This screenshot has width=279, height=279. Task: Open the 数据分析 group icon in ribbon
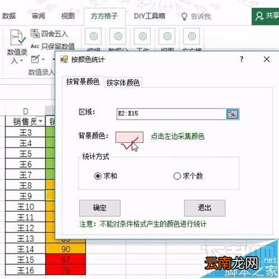coord(118,36)
